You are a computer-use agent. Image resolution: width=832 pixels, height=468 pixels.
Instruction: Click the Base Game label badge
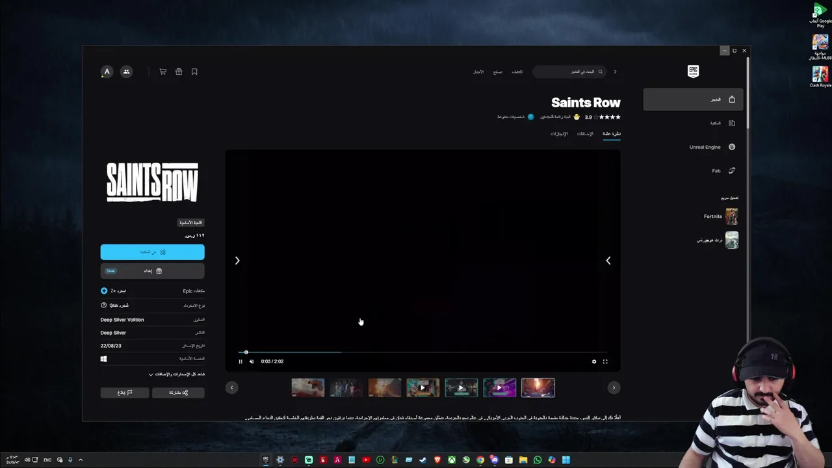tap(191, 223)
